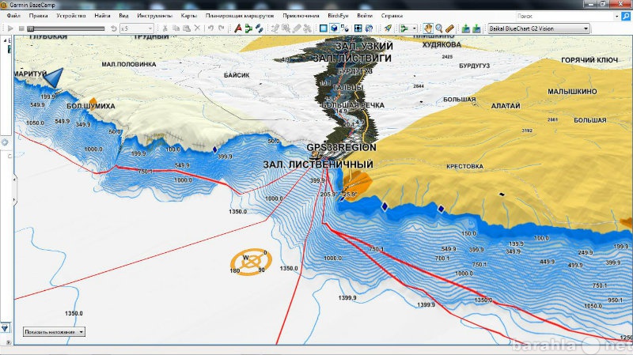Click the Delete X icon
The image size is (633, 355).
[197, 28]
